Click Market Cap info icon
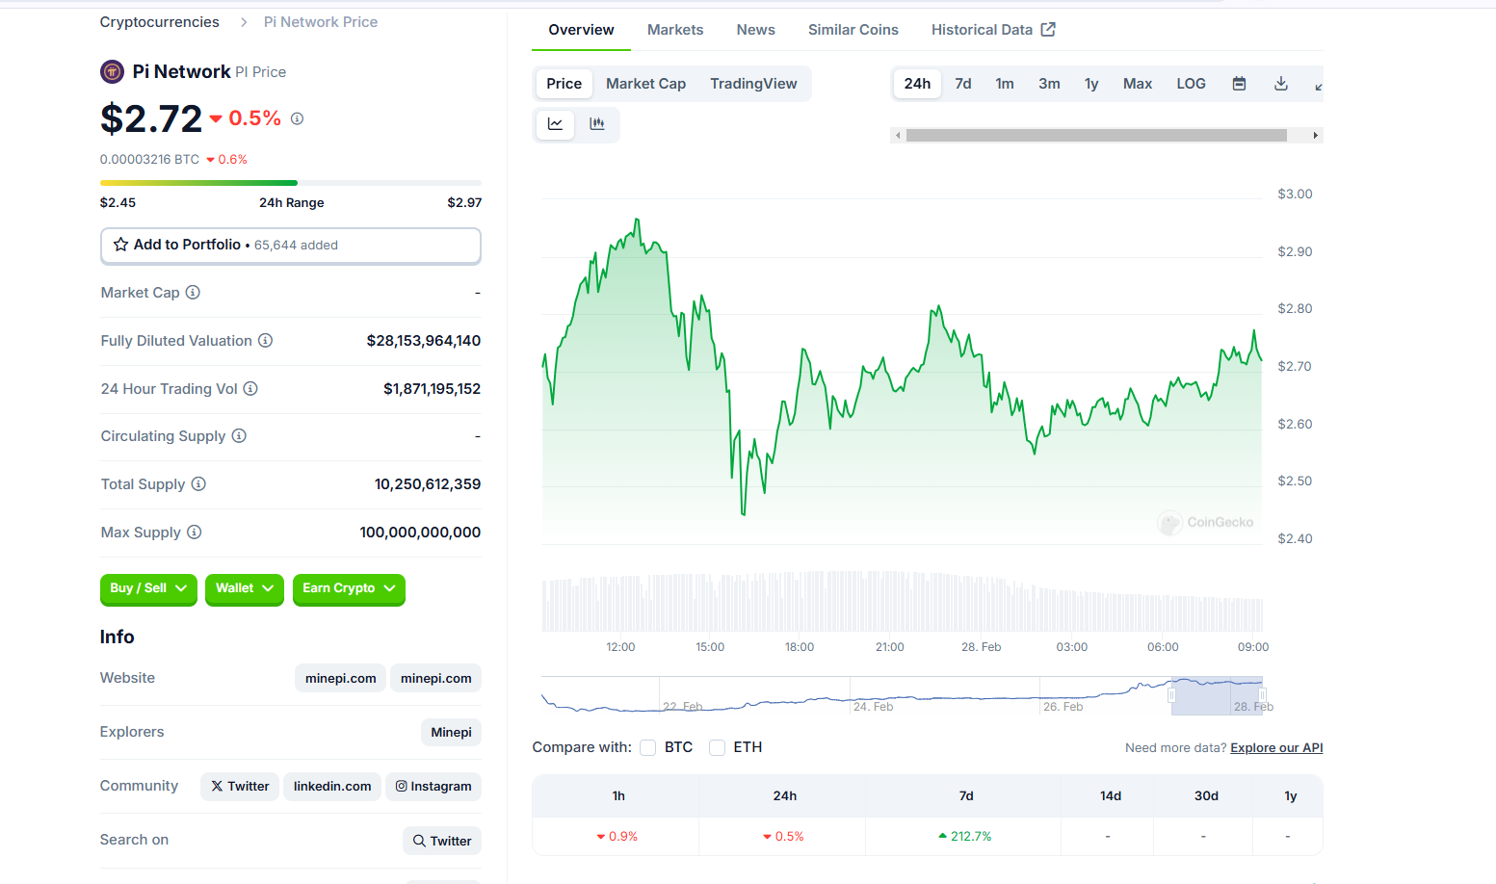 click(x=193, y=292)
